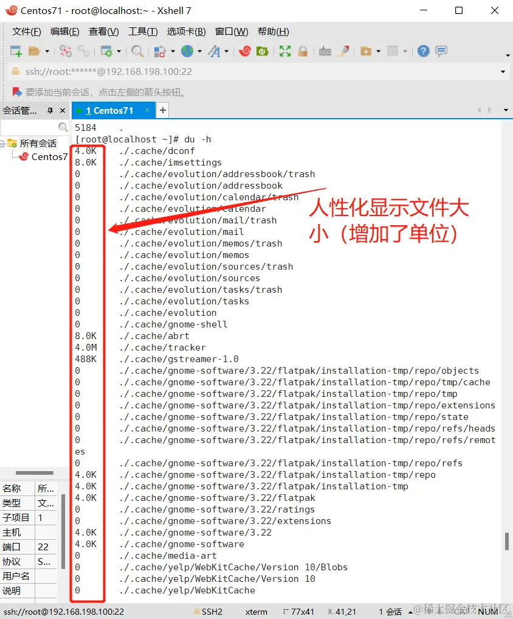Expand the layout panes dropdown arrow
The width and height of the screenshot is (513, 619).
click(405, 51)
